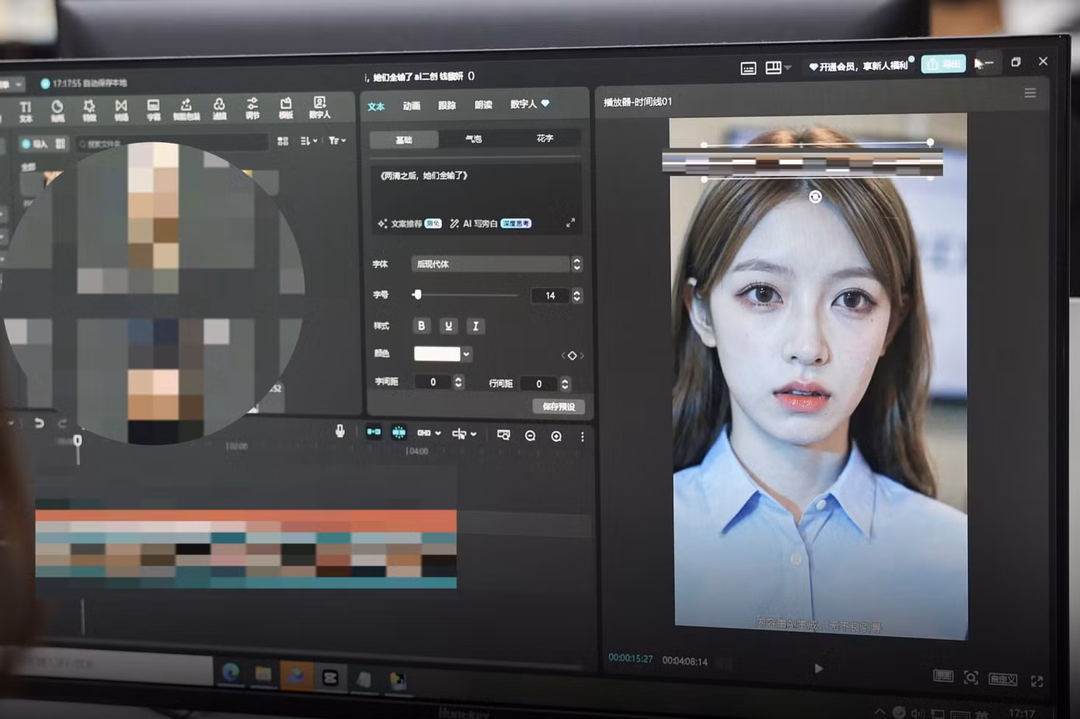Open the 文本 text tool in top toolbar
This screenshot has width=1080, height=719.
(x=26, y=111)
